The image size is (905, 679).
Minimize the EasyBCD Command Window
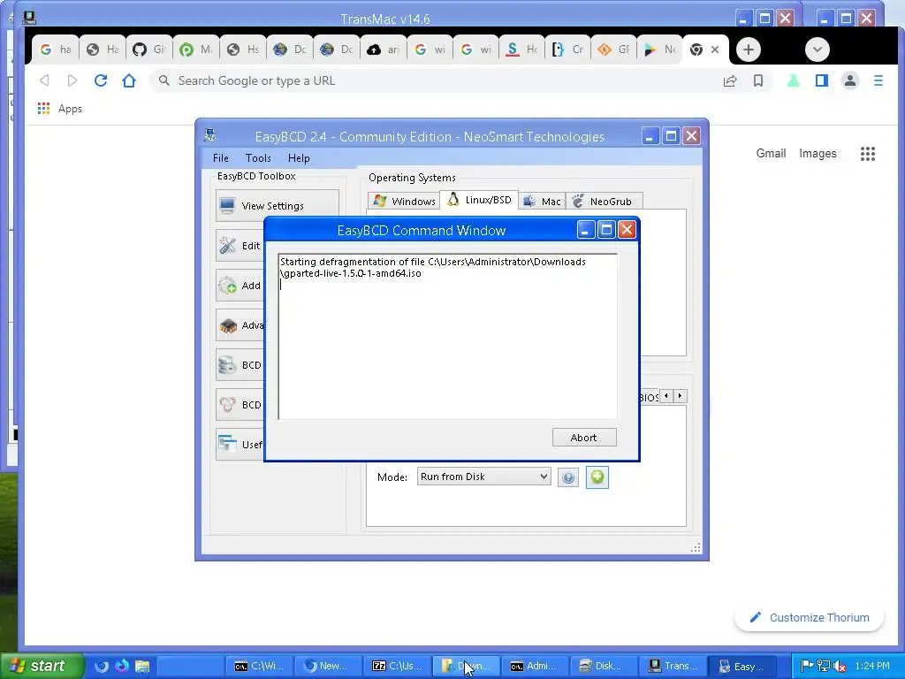(585, 230)
